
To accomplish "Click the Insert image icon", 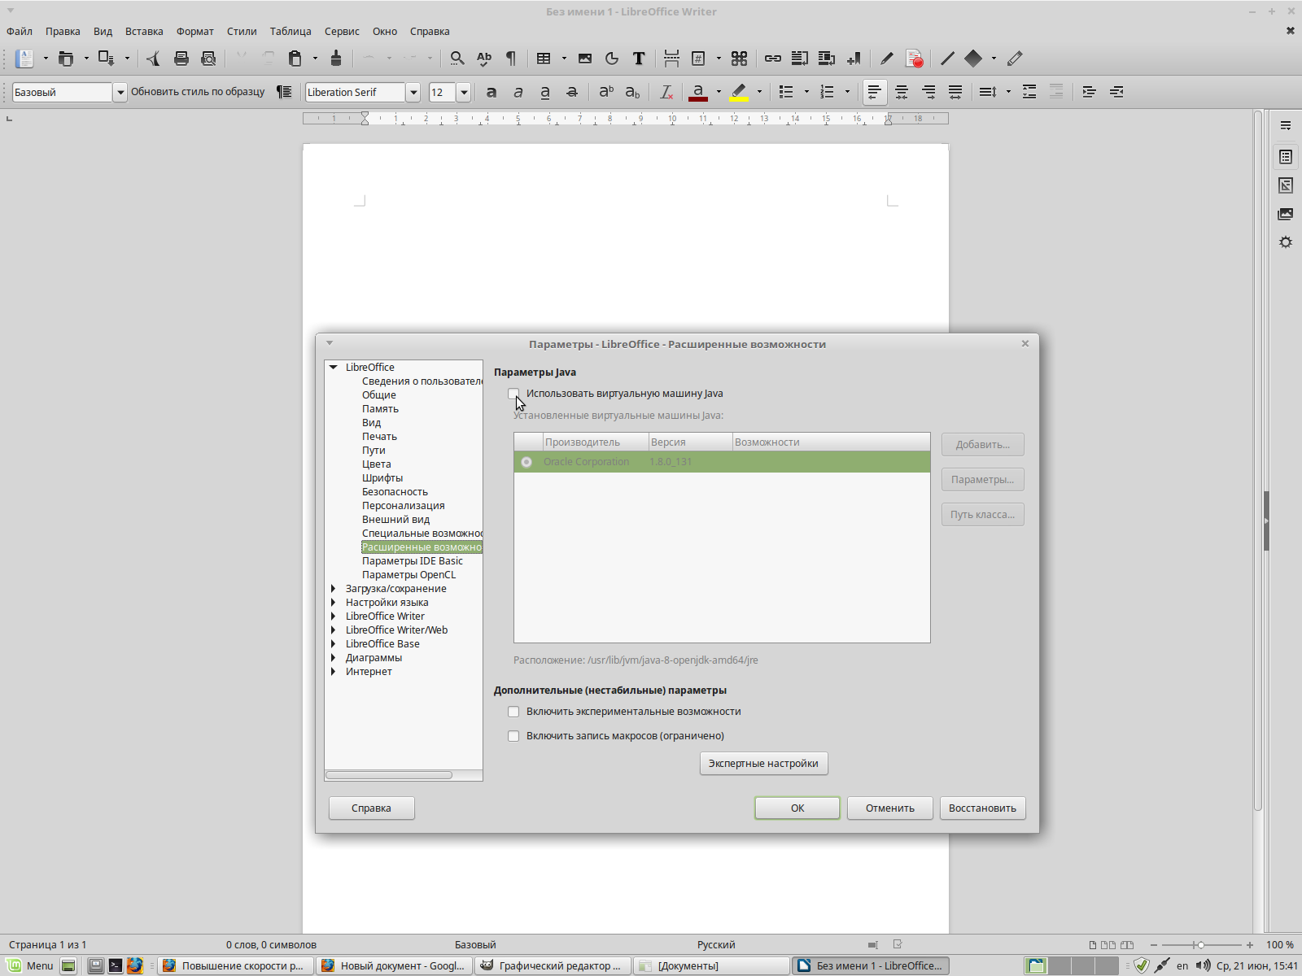I will [x=585, y=59].
